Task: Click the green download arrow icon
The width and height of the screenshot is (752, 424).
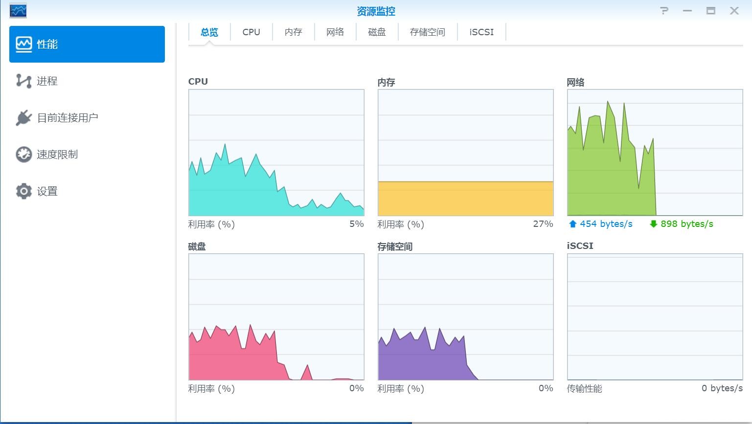Action: tap(653, 224)
